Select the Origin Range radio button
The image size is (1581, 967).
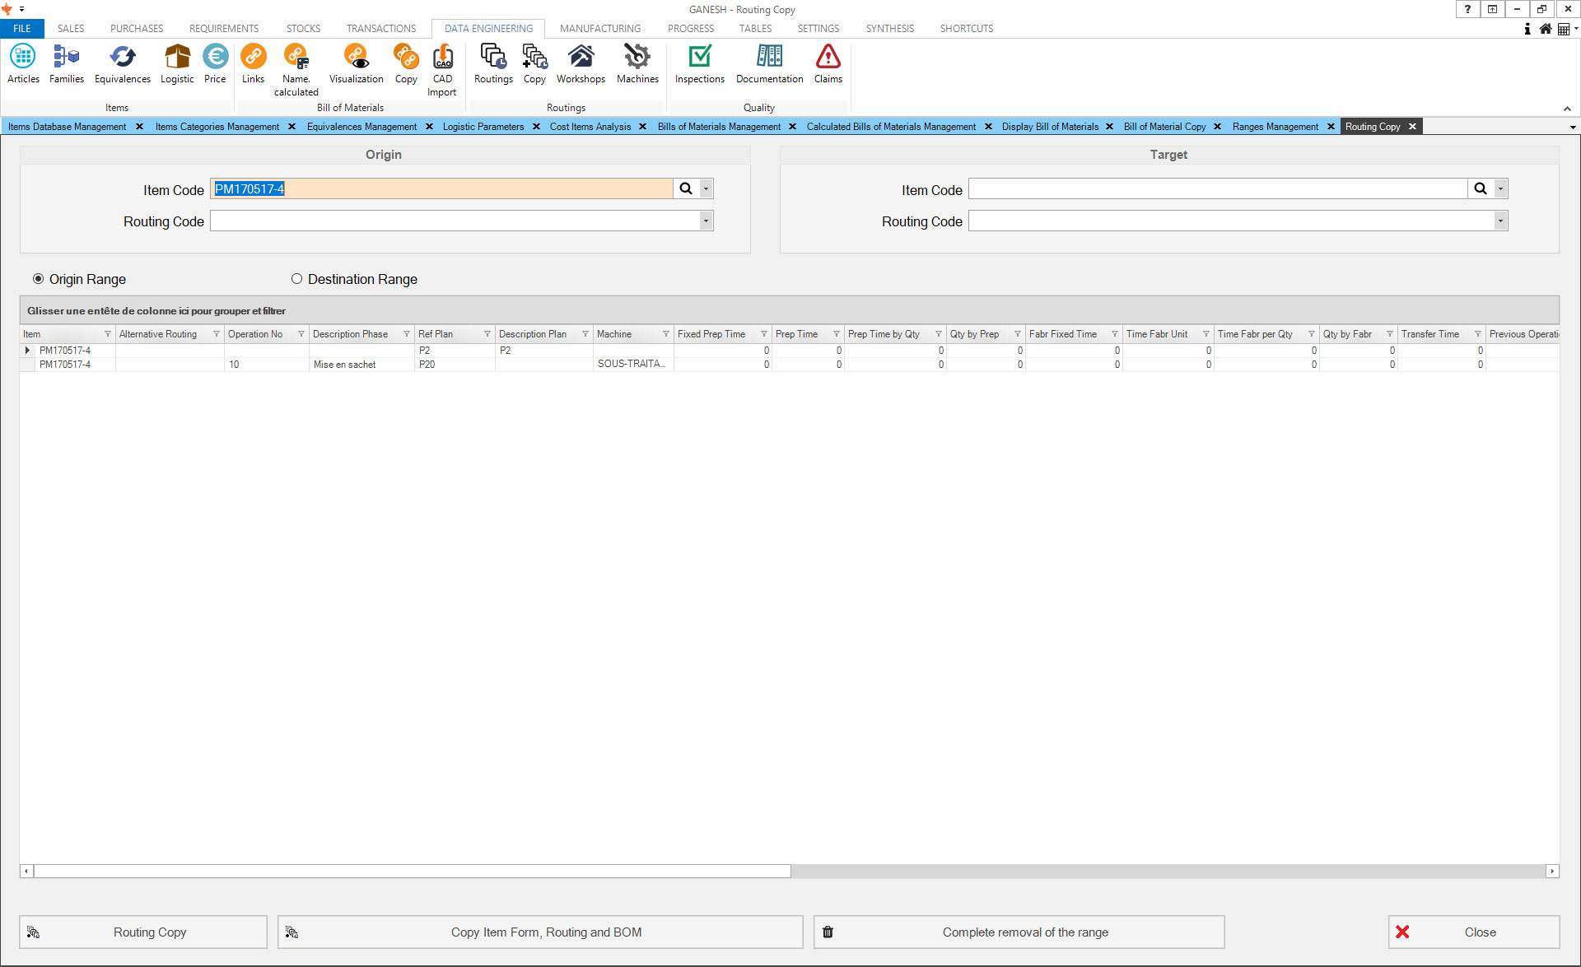(x=39, y=279)
